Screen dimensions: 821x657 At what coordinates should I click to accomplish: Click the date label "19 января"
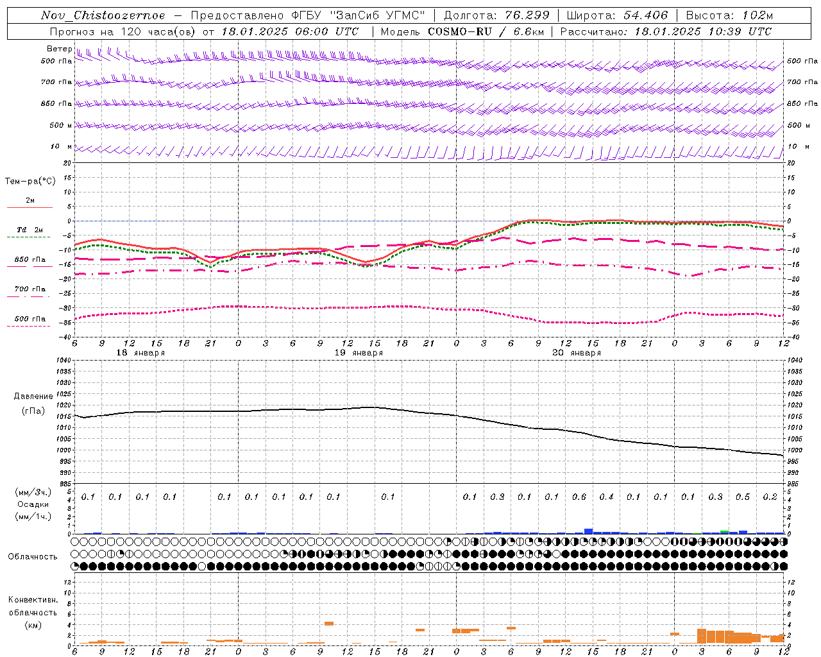[359, 353]
